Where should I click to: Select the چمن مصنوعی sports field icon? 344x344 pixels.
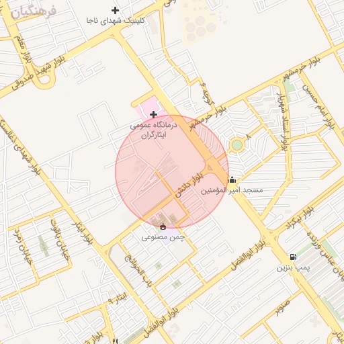[x=163, y=227]
